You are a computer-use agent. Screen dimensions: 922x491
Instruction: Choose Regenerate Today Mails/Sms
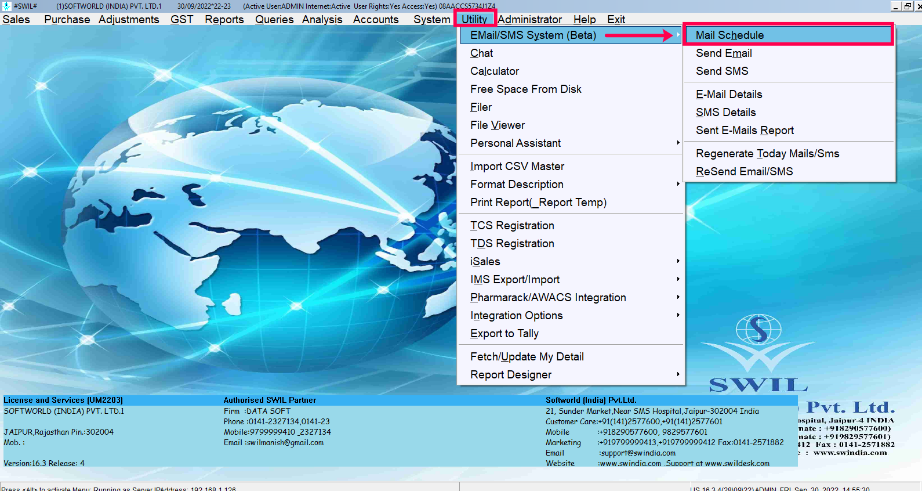tap(789, 153)
